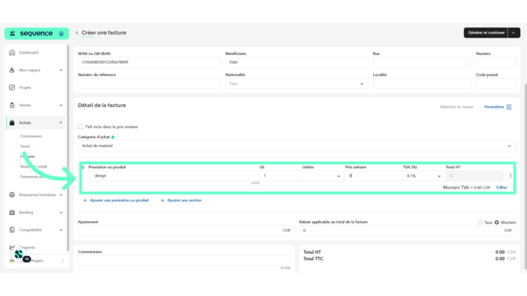
Task: Click the Commentaire text field
Action: (184, 261)
